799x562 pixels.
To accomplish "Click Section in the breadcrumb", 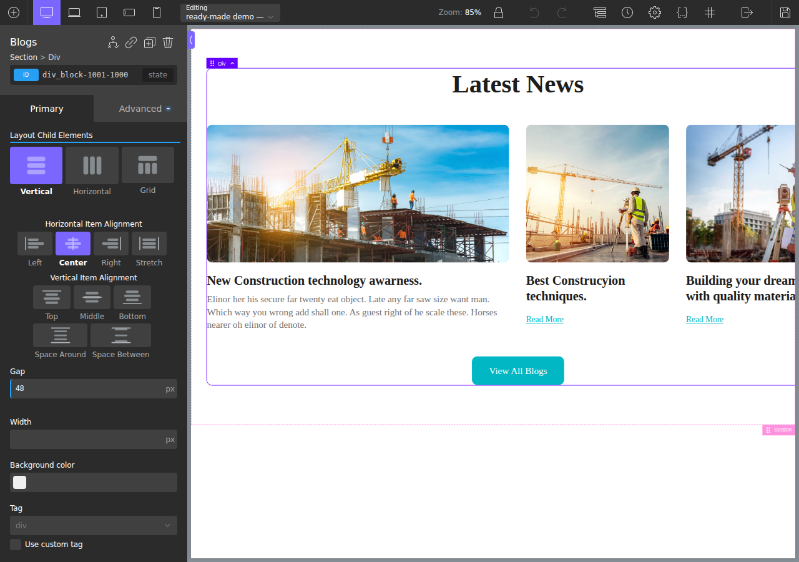I will point(24,57).
